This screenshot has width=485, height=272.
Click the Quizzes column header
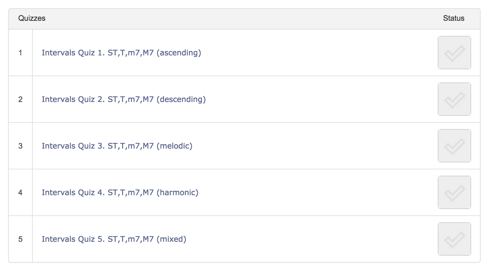pyautogui.click(x=32, y=18)
